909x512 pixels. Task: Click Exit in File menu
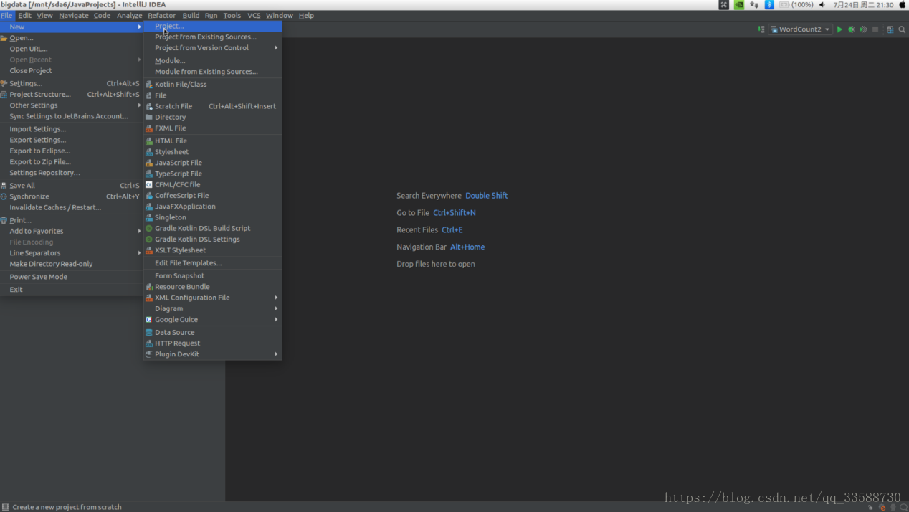(72, 290)
